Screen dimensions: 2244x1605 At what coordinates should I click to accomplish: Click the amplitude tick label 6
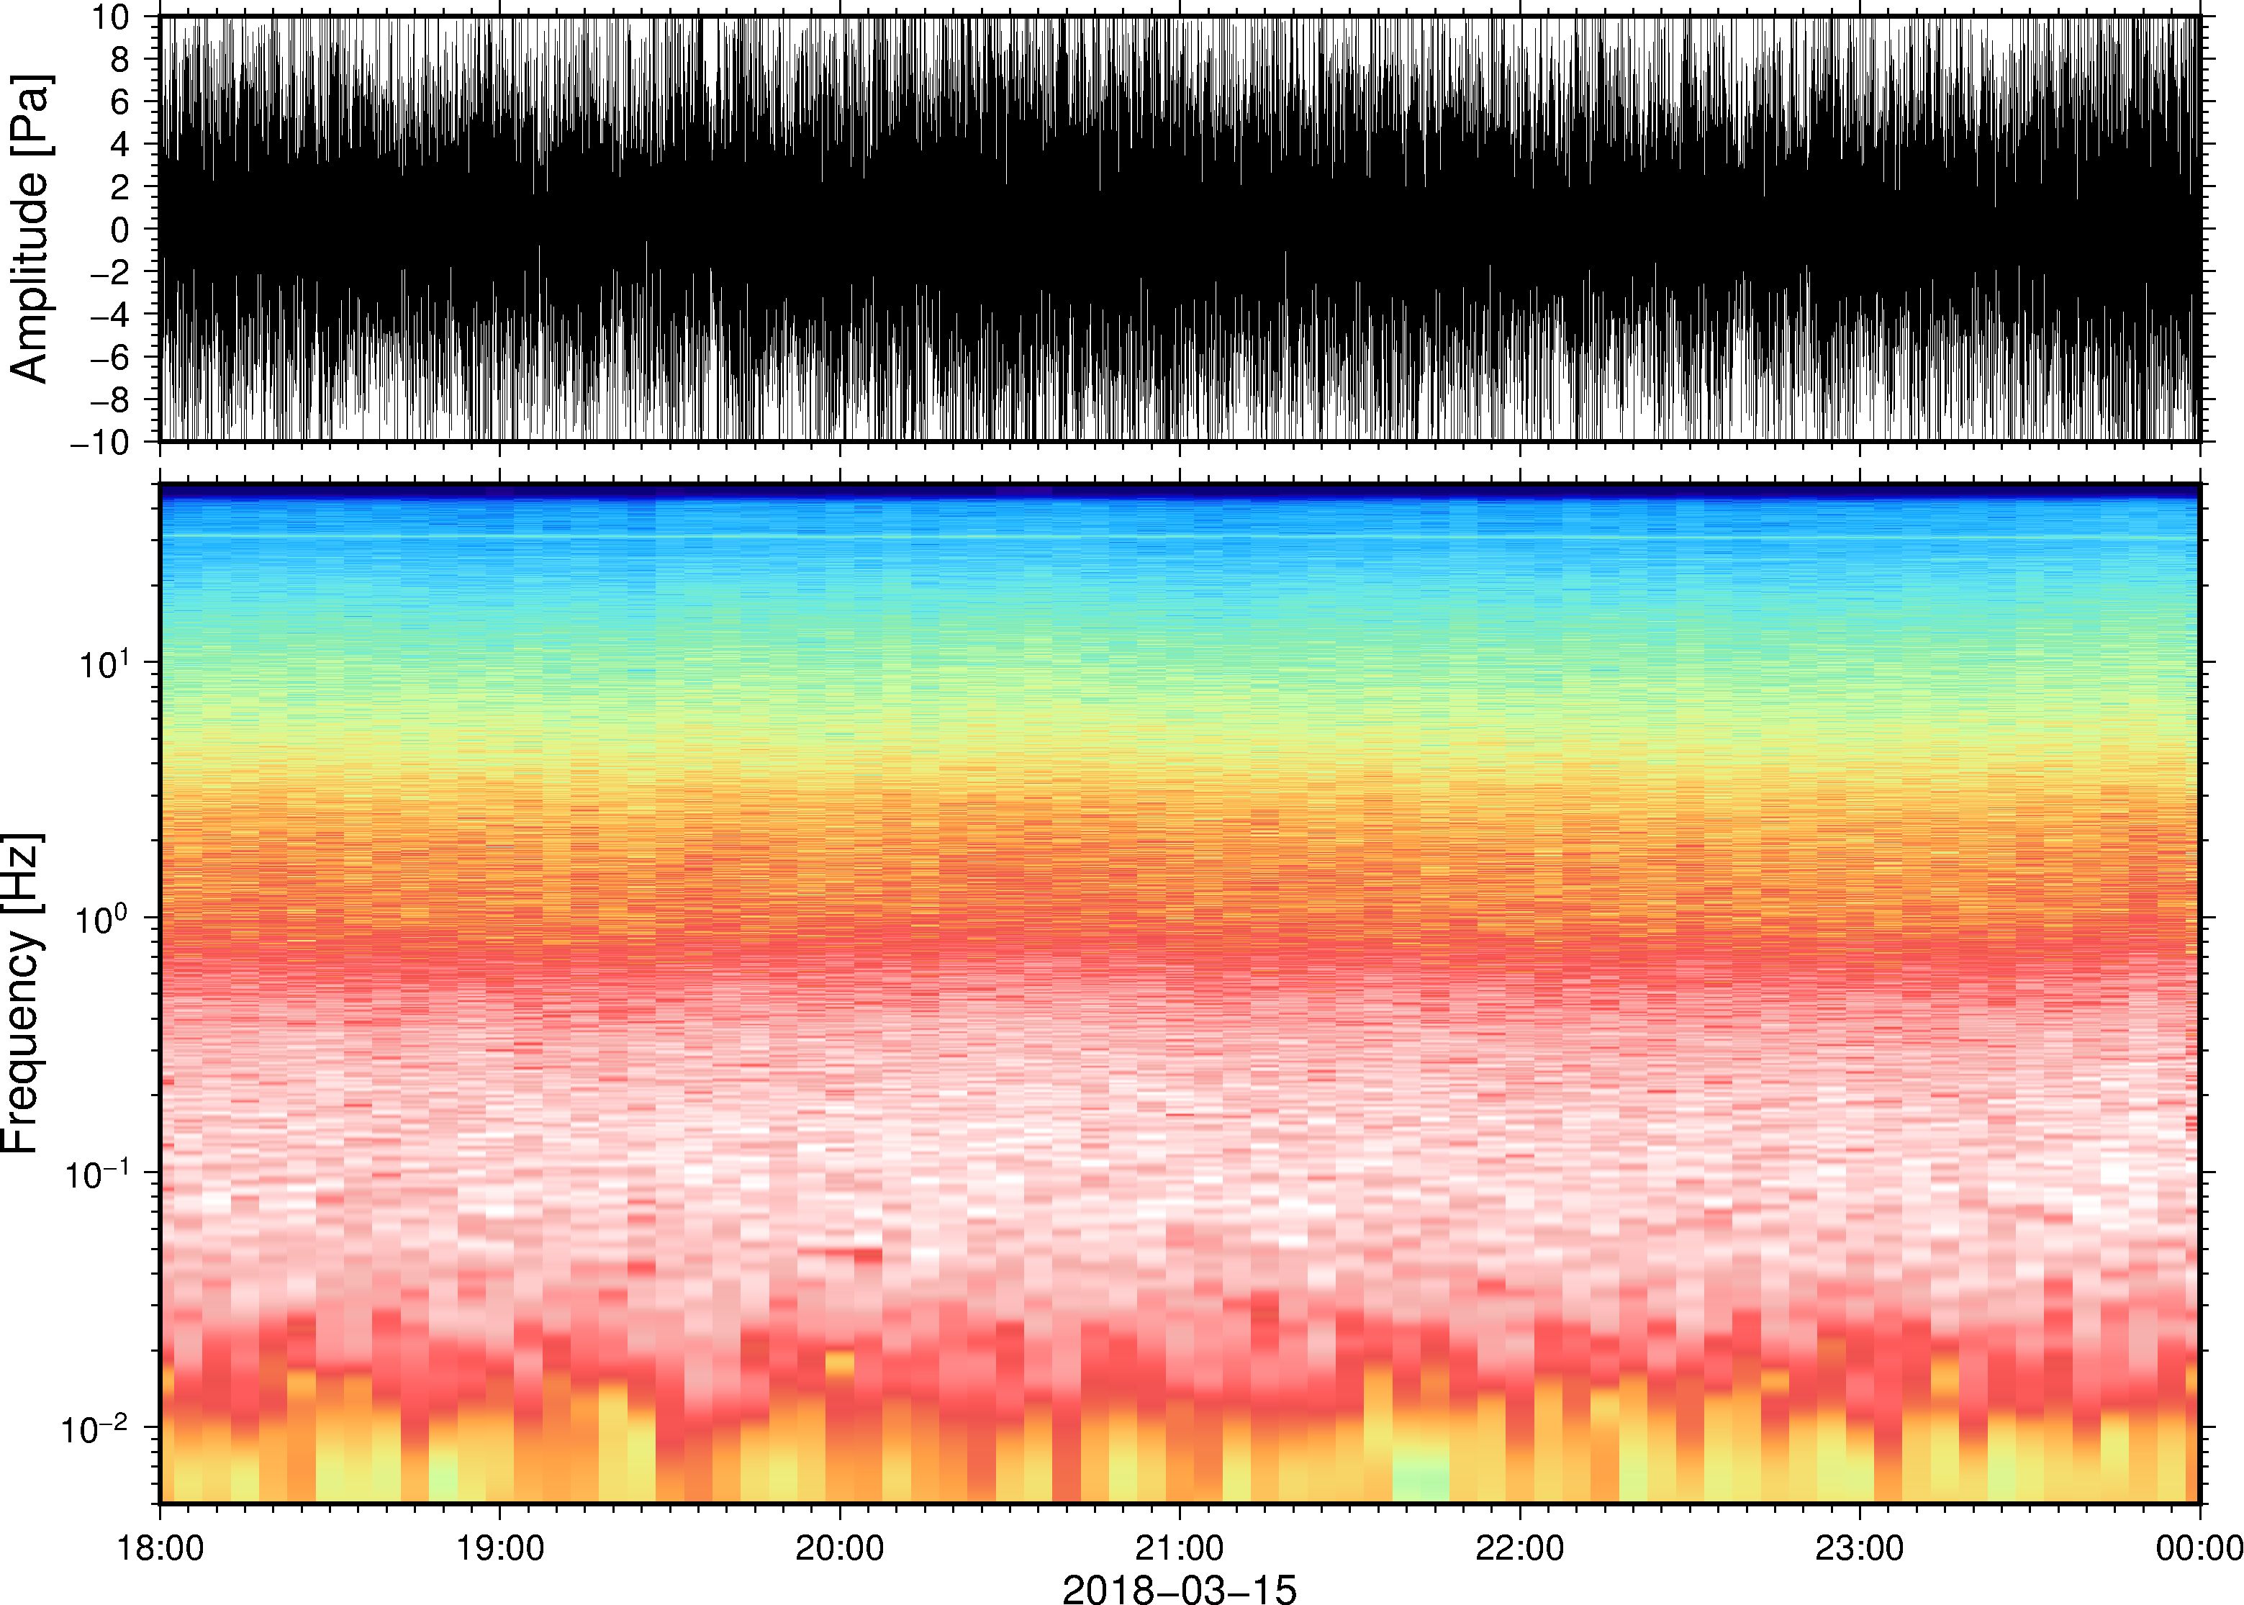[121, 101]
